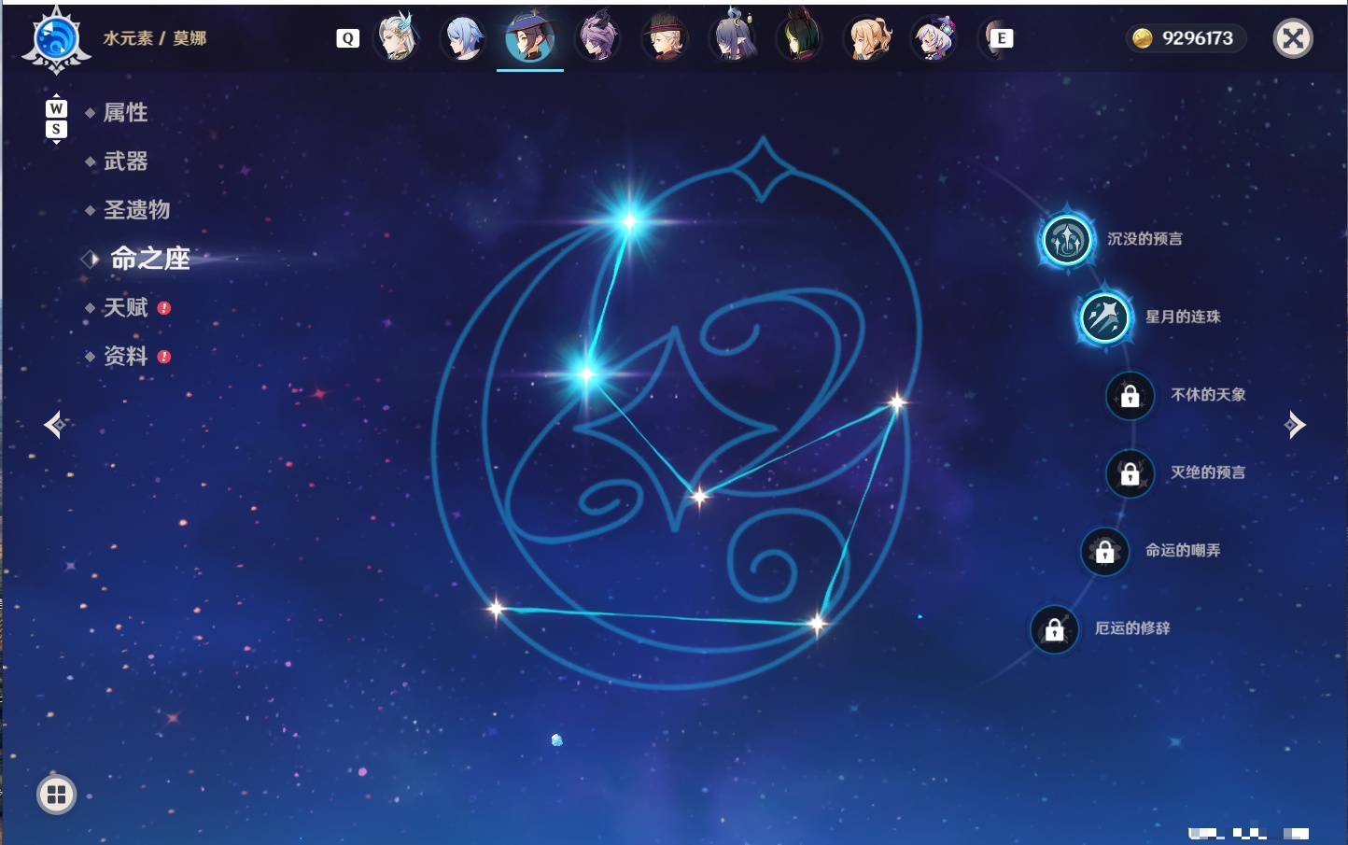Close the character screen with the X

point(1293,38)
